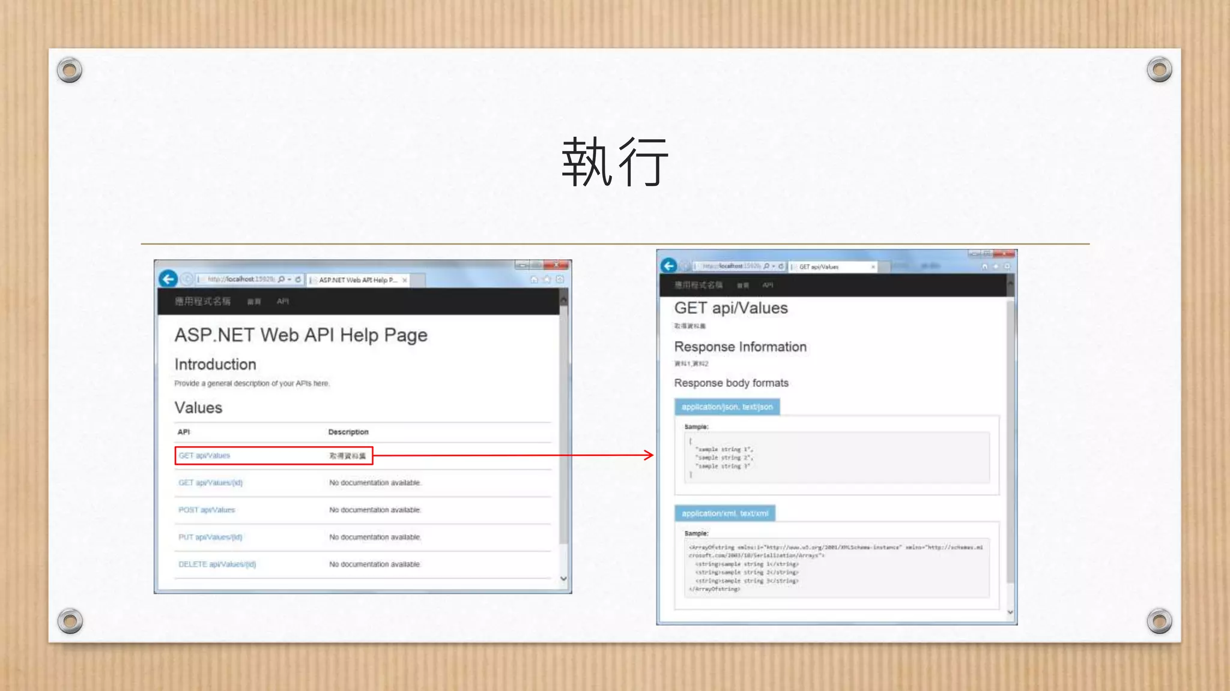1230x691 pixels.
Task: Click refresh icon in right browser address bar
Action: 781,266
